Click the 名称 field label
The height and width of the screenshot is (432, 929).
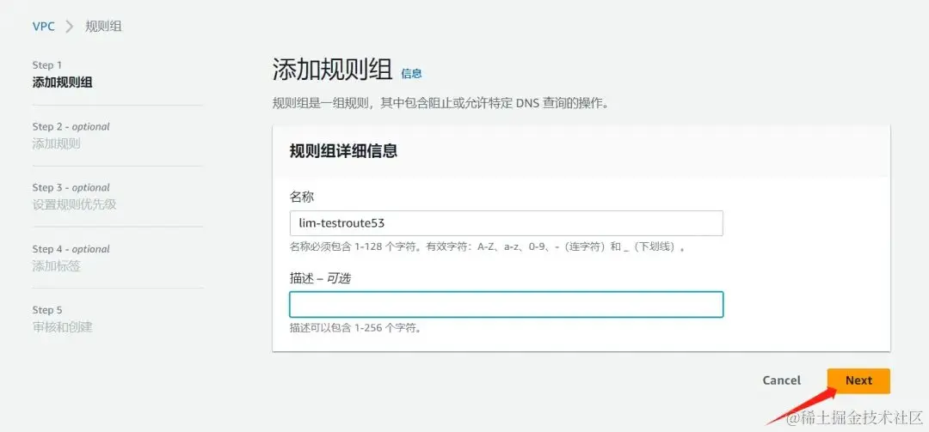point(302,197)
